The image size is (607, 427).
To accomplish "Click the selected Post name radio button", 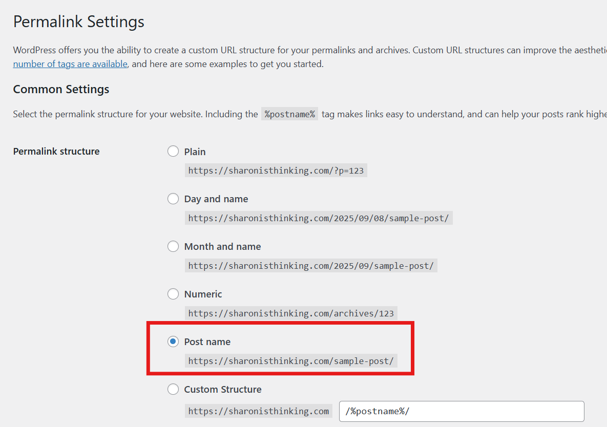I will 173,342.
